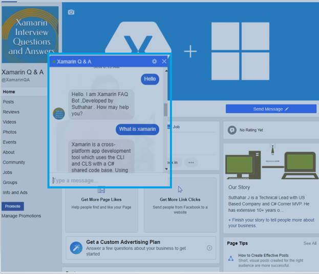Click the Hello chat bubble
The width and height of the screenshot is (319, 274).
(x=150, y=79)
